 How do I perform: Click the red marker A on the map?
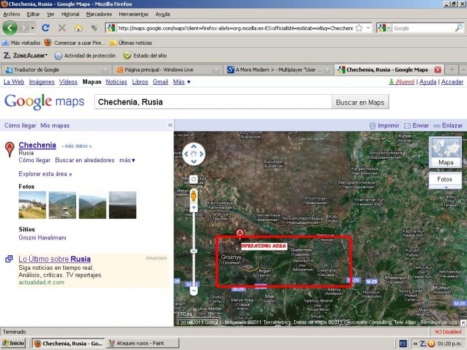tap(239, 234)
